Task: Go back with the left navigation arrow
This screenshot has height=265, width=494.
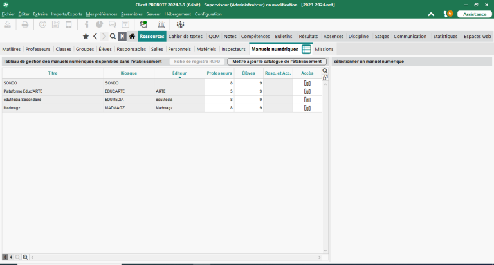Action: 95,37
